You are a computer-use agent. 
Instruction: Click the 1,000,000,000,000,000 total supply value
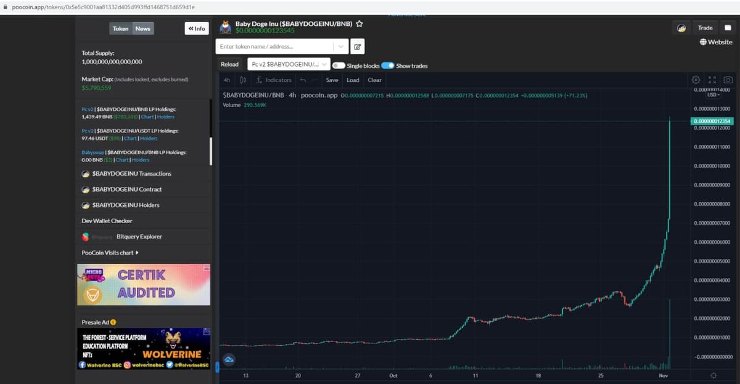[x=112, y=62]
